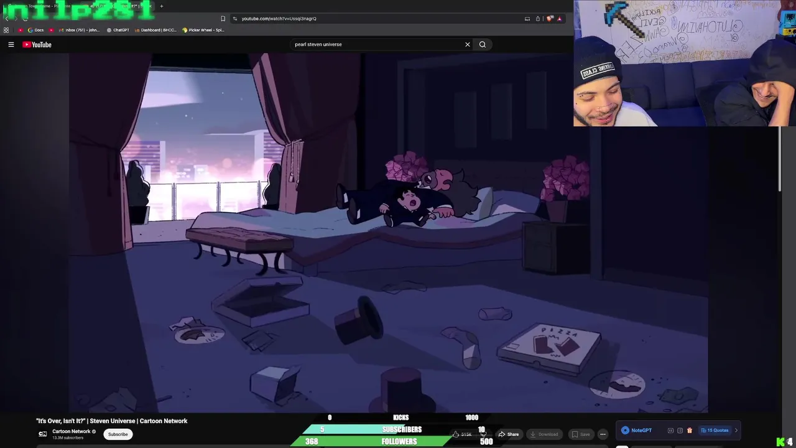Open the Docs bookmark
The width and height of the screenshot is (796, 448).
(36, 30)
